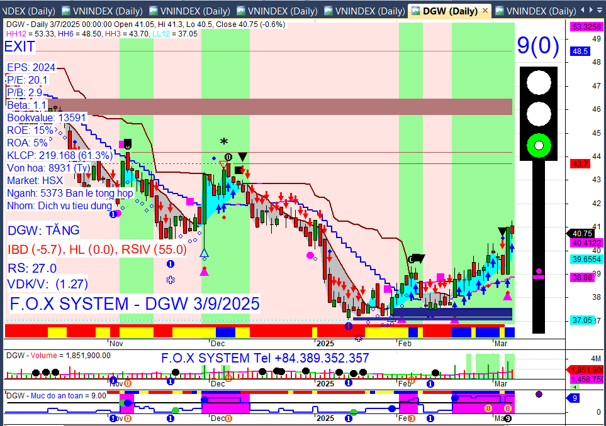Click the cyan 37.05 axis label
The height and width of the screenshot is (426, 606).
pos(581,320)
